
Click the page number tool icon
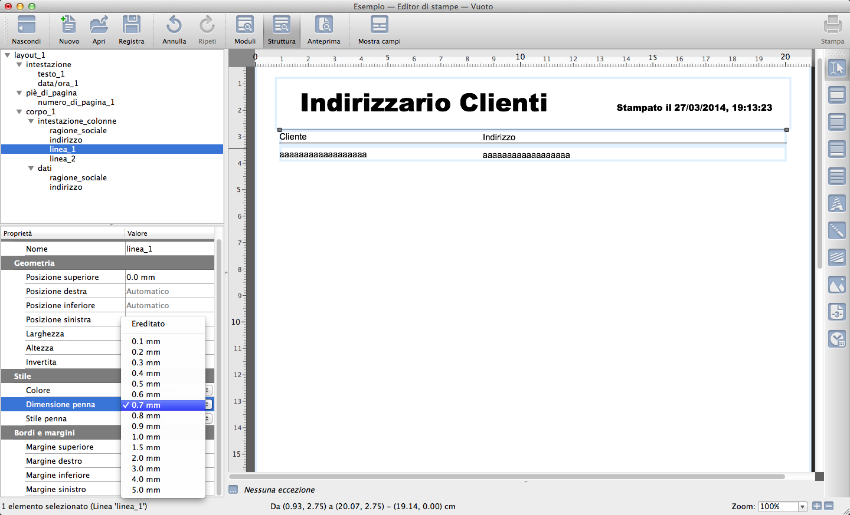[837, 312]
